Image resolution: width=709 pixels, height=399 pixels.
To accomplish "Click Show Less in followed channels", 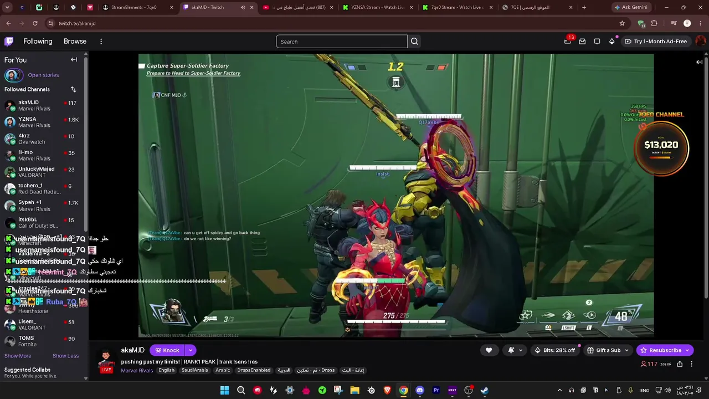I will click(x=65, y=356).
